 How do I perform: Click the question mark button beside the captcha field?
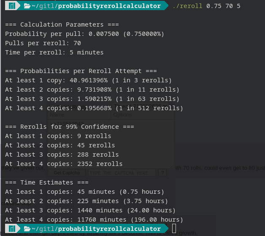[162, 173]
